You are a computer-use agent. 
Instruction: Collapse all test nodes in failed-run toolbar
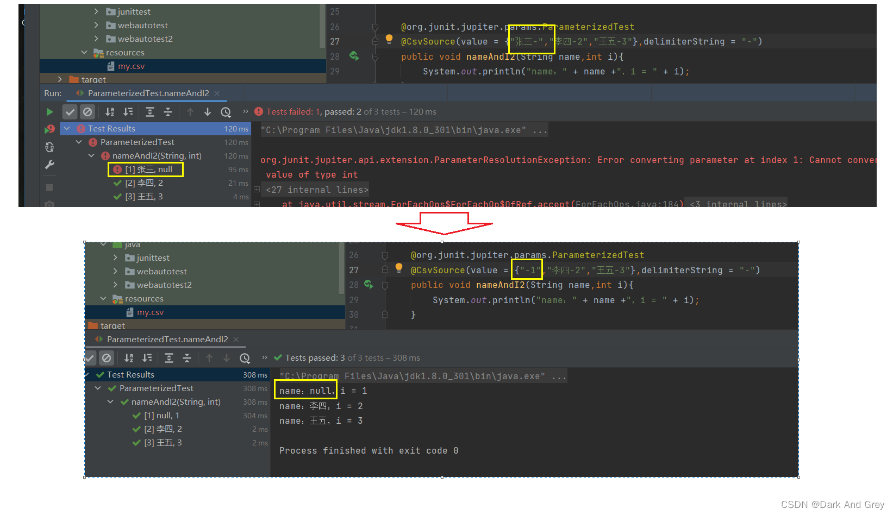click(x=168, y=112)
